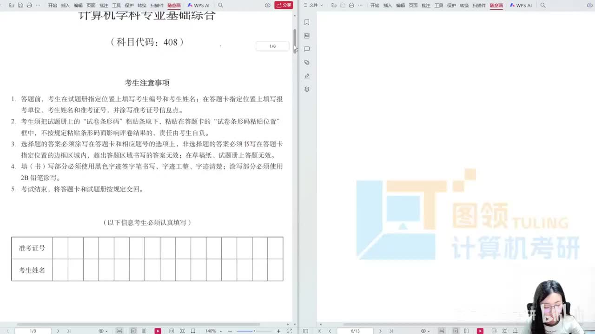
Task: Click search magnifier in left window toolbar
Action: point(221,5)
